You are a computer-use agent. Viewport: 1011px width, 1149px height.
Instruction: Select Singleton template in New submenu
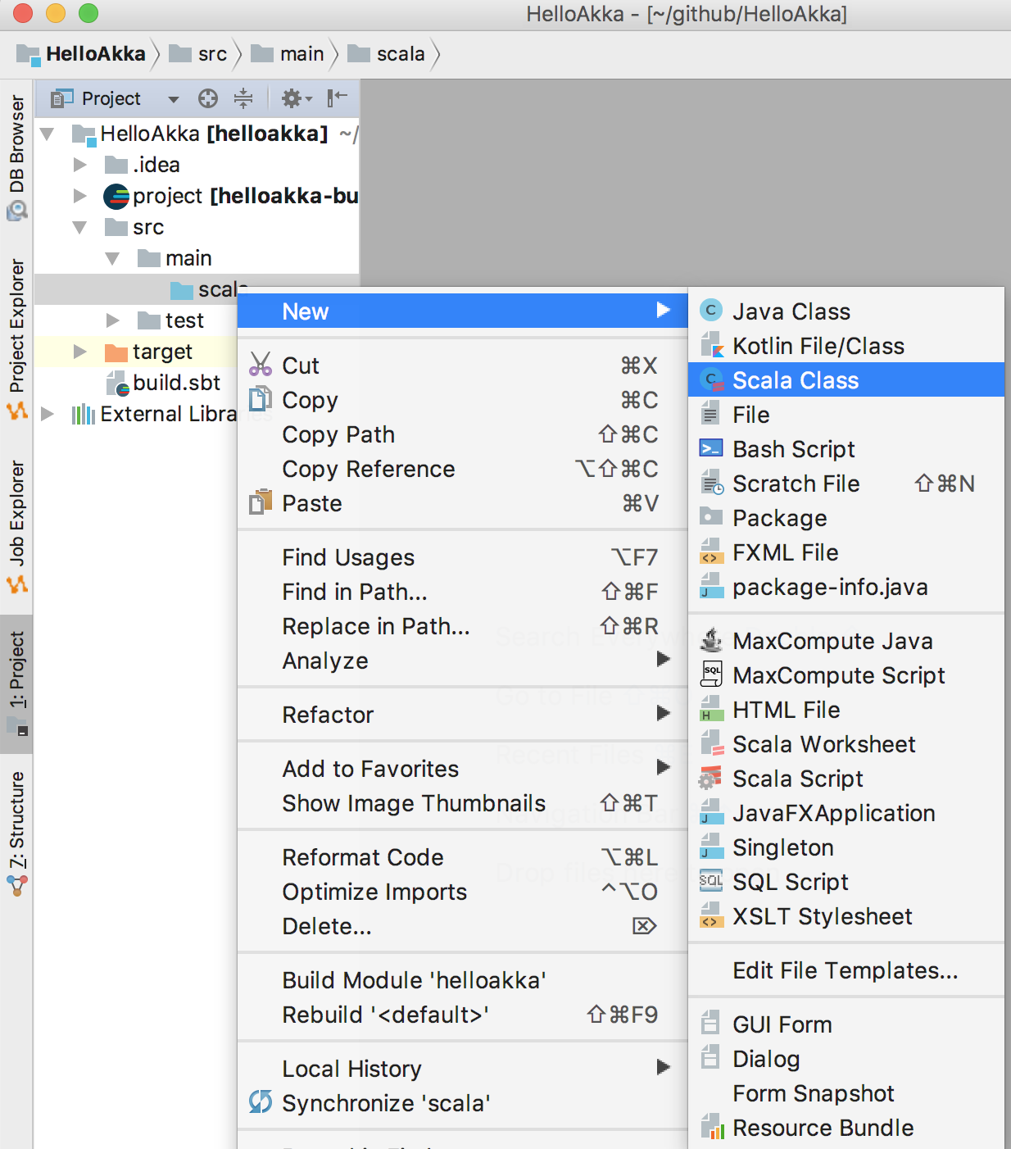tap(846, 847)
